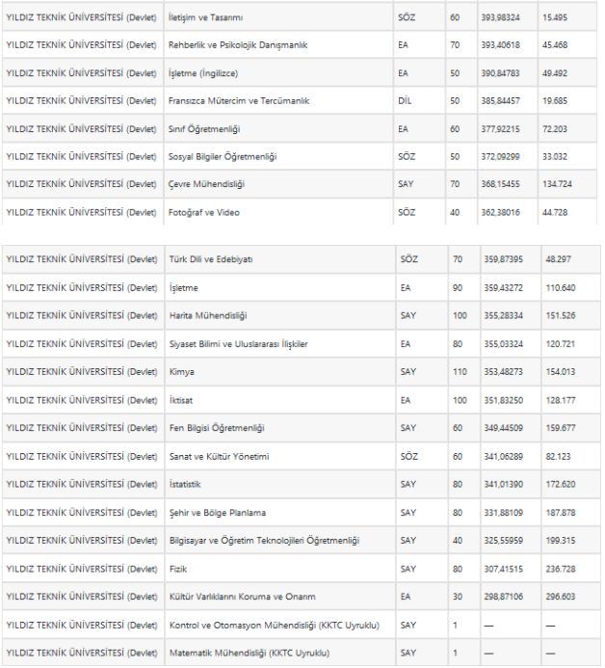Click the quota value 80 in Fizik row
The image size is (605, 668).
pyautogui.click(x=459, y=569)
